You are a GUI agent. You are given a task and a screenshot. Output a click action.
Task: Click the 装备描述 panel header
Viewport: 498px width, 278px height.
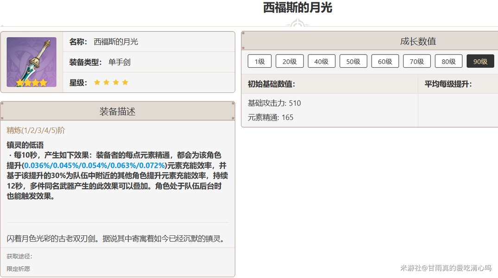point(118,111)
